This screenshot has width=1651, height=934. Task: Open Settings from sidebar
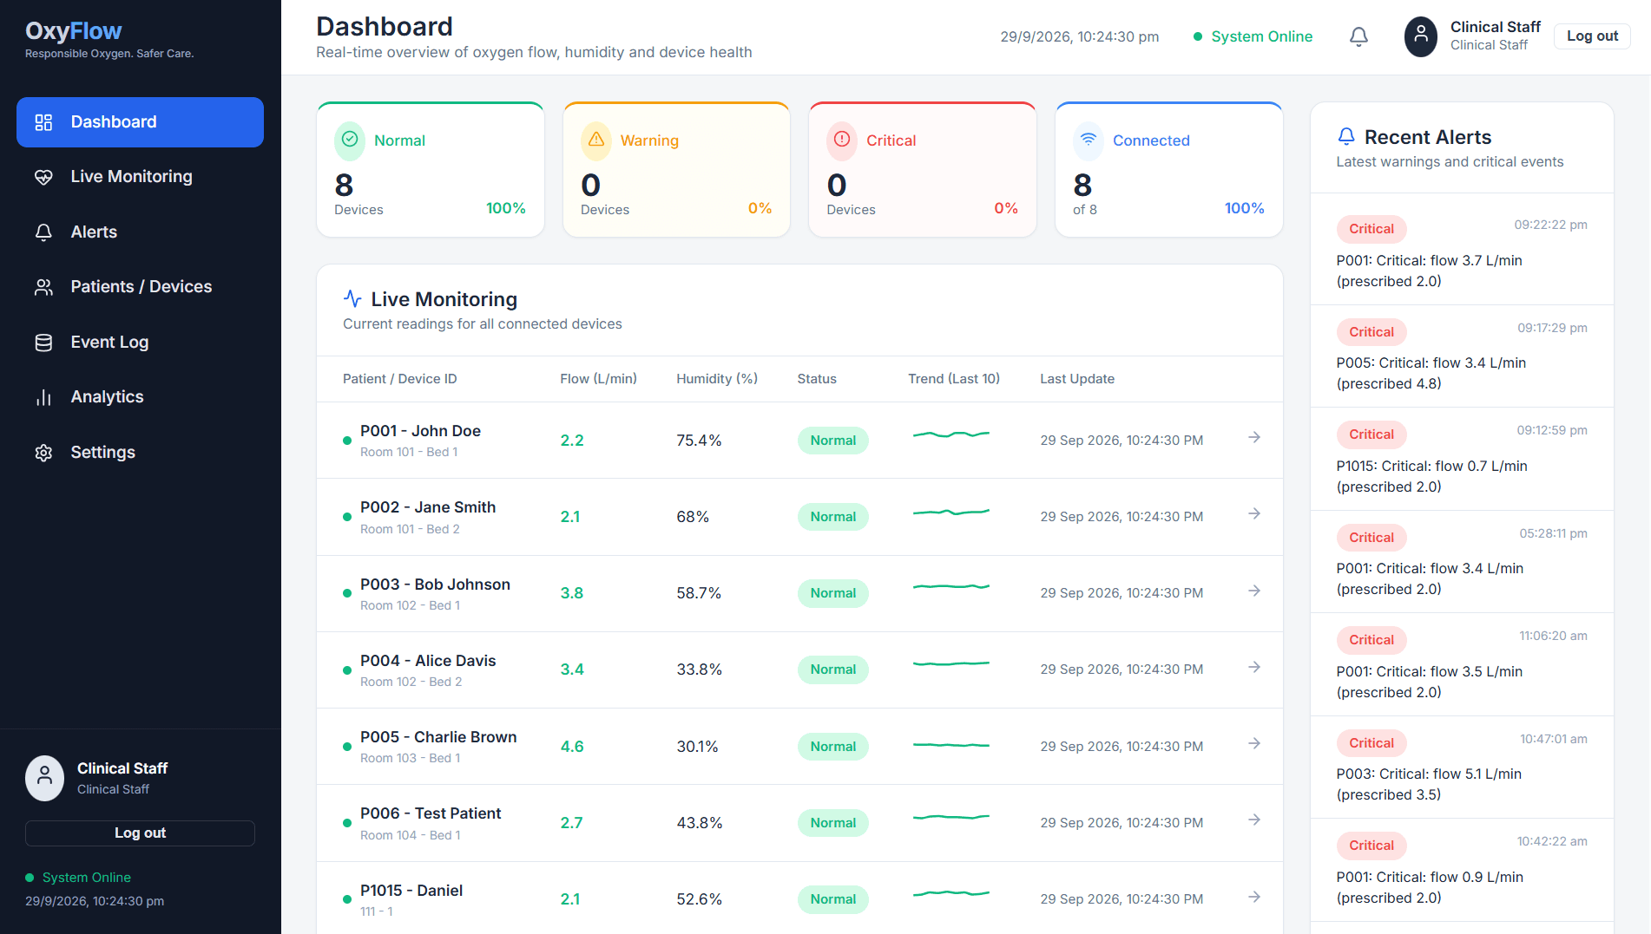click(x=140, y=453)
